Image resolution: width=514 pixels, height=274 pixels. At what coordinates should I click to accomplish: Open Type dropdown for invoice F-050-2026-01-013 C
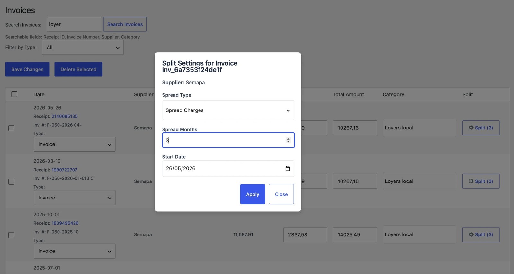click(75, 198)
